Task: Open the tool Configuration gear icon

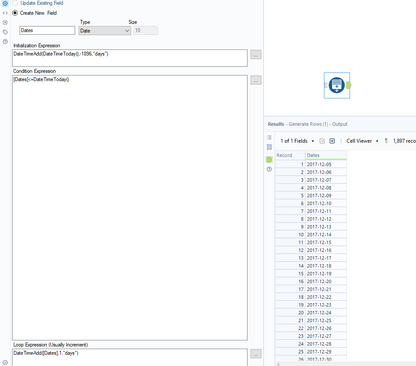Action: click(5, 3)
